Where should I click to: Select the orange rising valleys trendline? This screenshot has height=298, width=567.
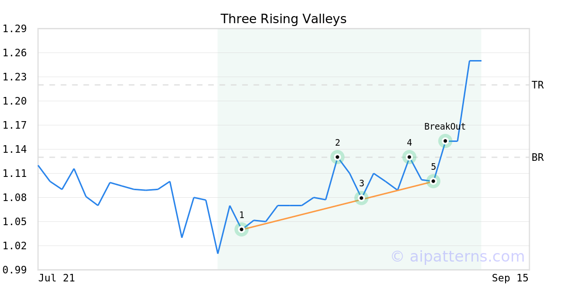tap(302, 213)
